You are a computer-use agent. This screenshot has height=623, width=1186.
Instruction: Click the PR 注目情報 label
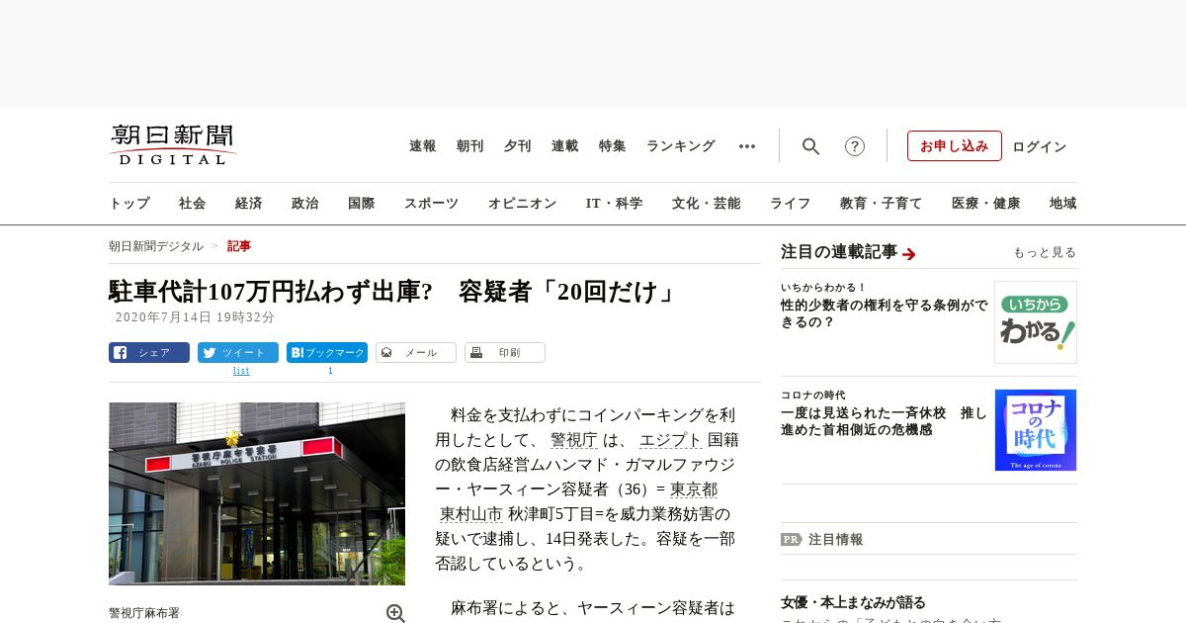tap(822, 540)
